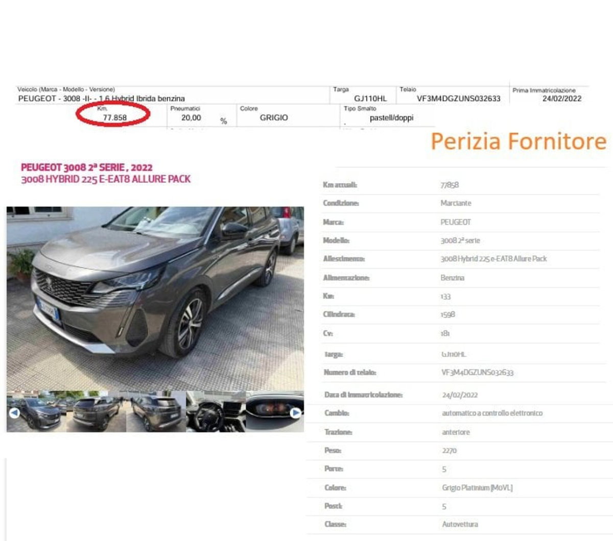Click the 'Alimentazione:' label
This screenshot has height=541, width=613.
[346, 278]
